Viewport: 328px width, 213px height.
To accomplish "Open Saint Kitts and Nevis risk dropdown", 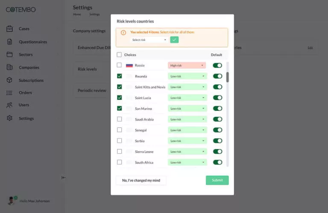I will [x=187, y=87].
